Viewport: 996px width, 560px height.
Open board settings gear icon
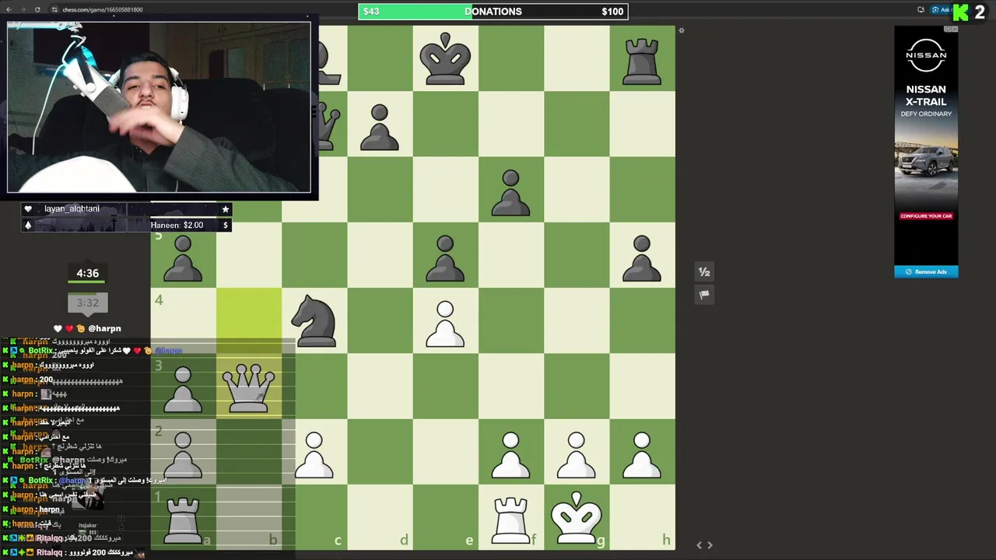tap(682, 30)
